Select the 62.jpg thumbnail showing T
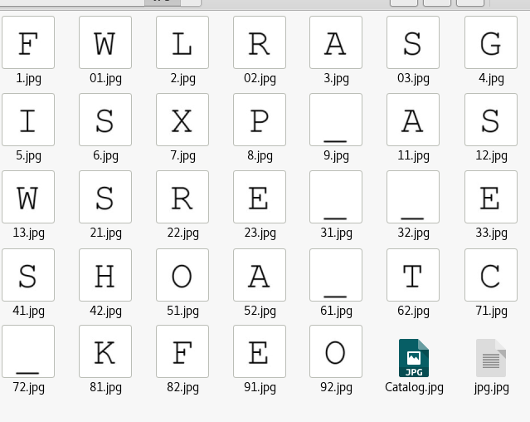The height and width of the screenshot is (422, 530). tap(413, 275)
